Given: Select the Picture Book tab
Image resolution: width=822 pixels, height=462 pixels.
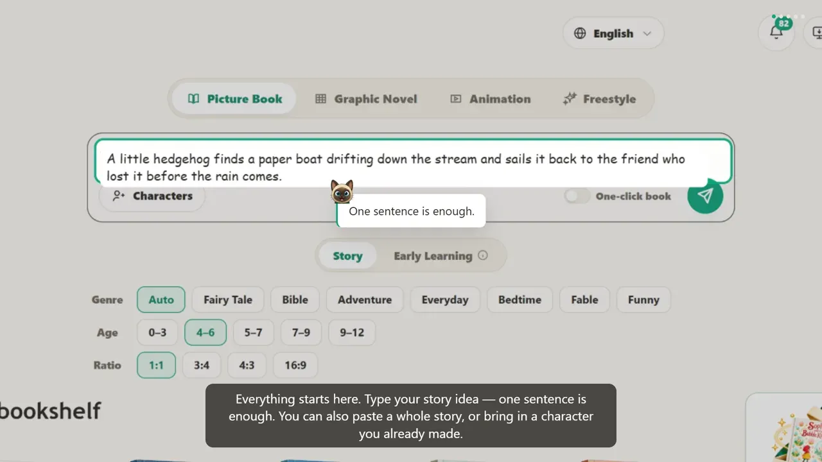Looking at the screenshot, I should pos(234,99).
